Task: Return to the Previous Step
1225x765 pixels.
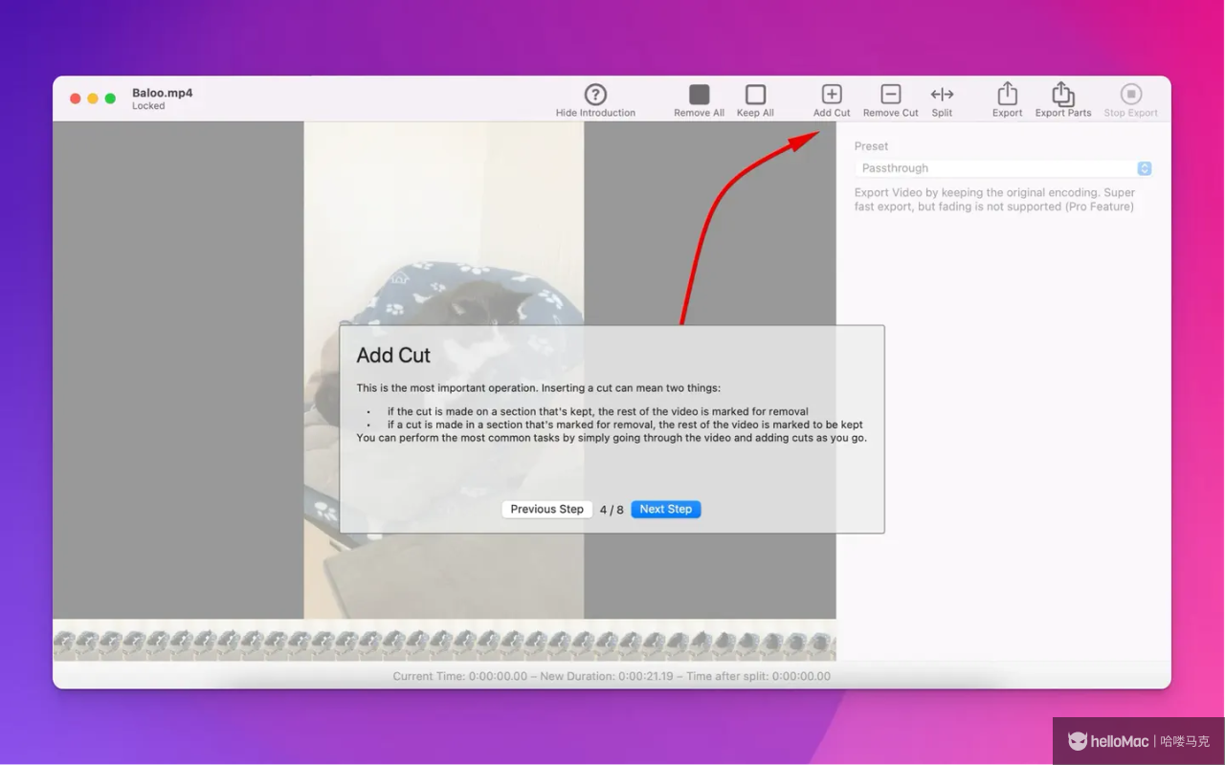Action: (546, 509)
